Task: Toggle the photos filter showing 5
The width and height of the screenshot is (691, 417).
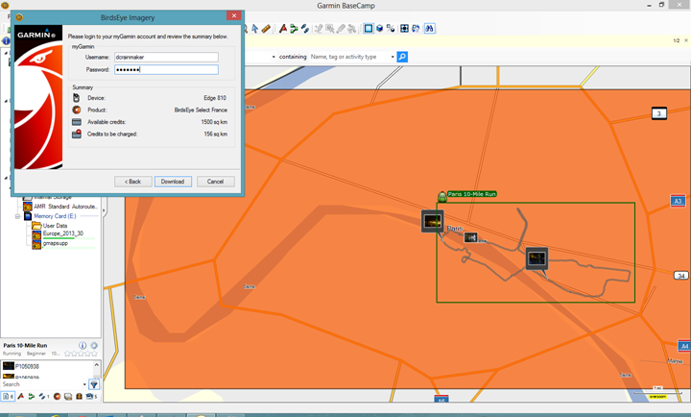Action: [x=91, y=396]
